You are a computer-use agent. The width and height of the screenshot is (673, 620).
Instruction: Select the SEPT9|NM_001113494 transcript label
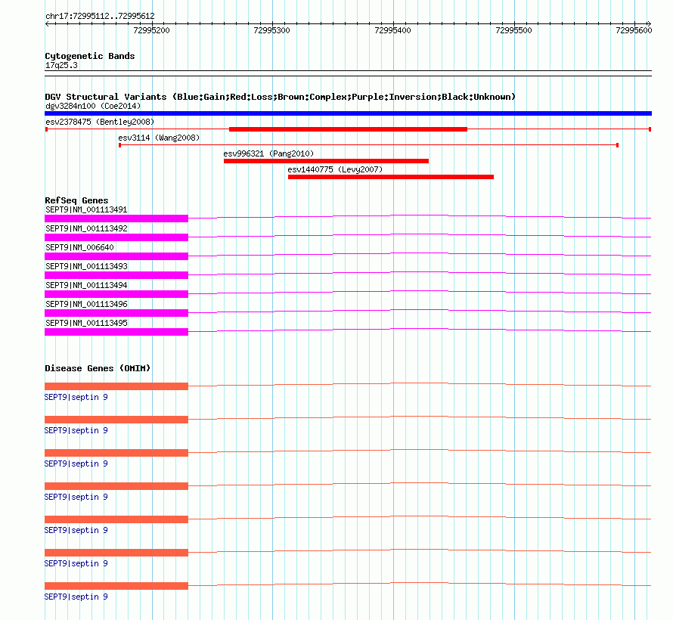tap(86, 285)
